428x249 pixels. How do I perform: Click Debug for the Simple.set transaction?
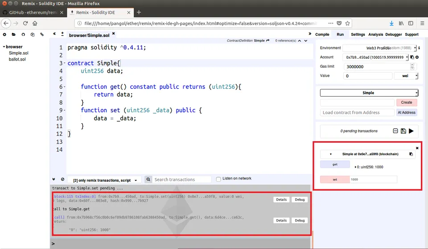pos(300,200)
